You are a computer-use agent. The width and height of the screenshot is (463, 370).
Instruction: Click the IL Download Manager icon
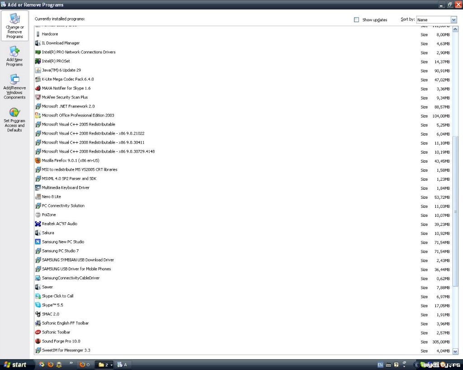pyautogui.click(x=38, y=43)
